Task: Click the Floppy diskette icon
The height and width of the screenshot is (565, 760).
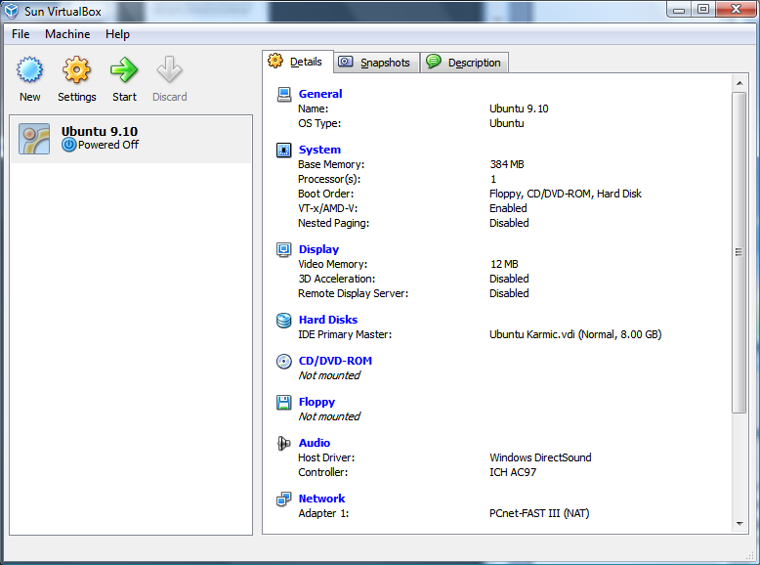Action: (x=284, y=403)
